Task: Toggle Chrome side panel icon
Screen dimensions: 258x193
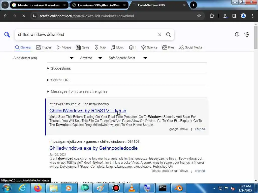Action: (x=234, y=16)
